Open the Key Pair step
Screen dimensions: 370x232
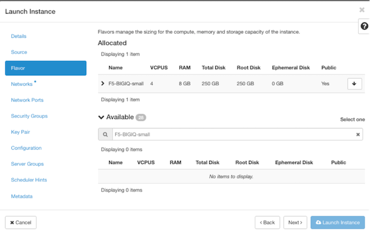[21, 132]
